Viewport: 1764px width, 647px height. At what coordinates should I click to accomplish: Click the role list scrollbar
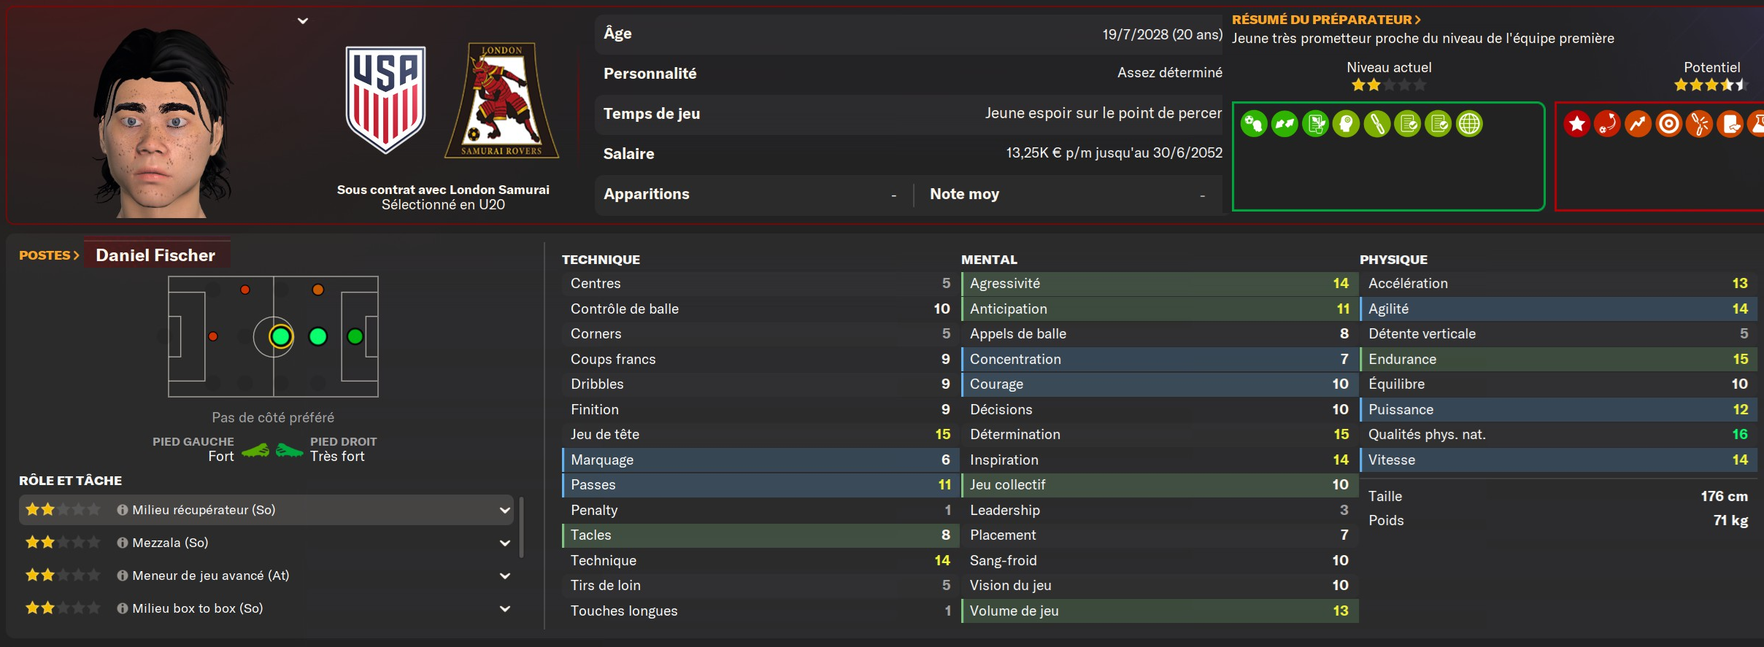pos(521,527)
